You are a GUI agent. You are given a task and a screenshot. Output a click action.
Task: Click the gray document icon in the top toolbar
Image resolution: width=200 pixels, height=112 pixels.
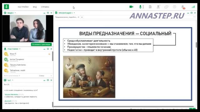[150, 7]
